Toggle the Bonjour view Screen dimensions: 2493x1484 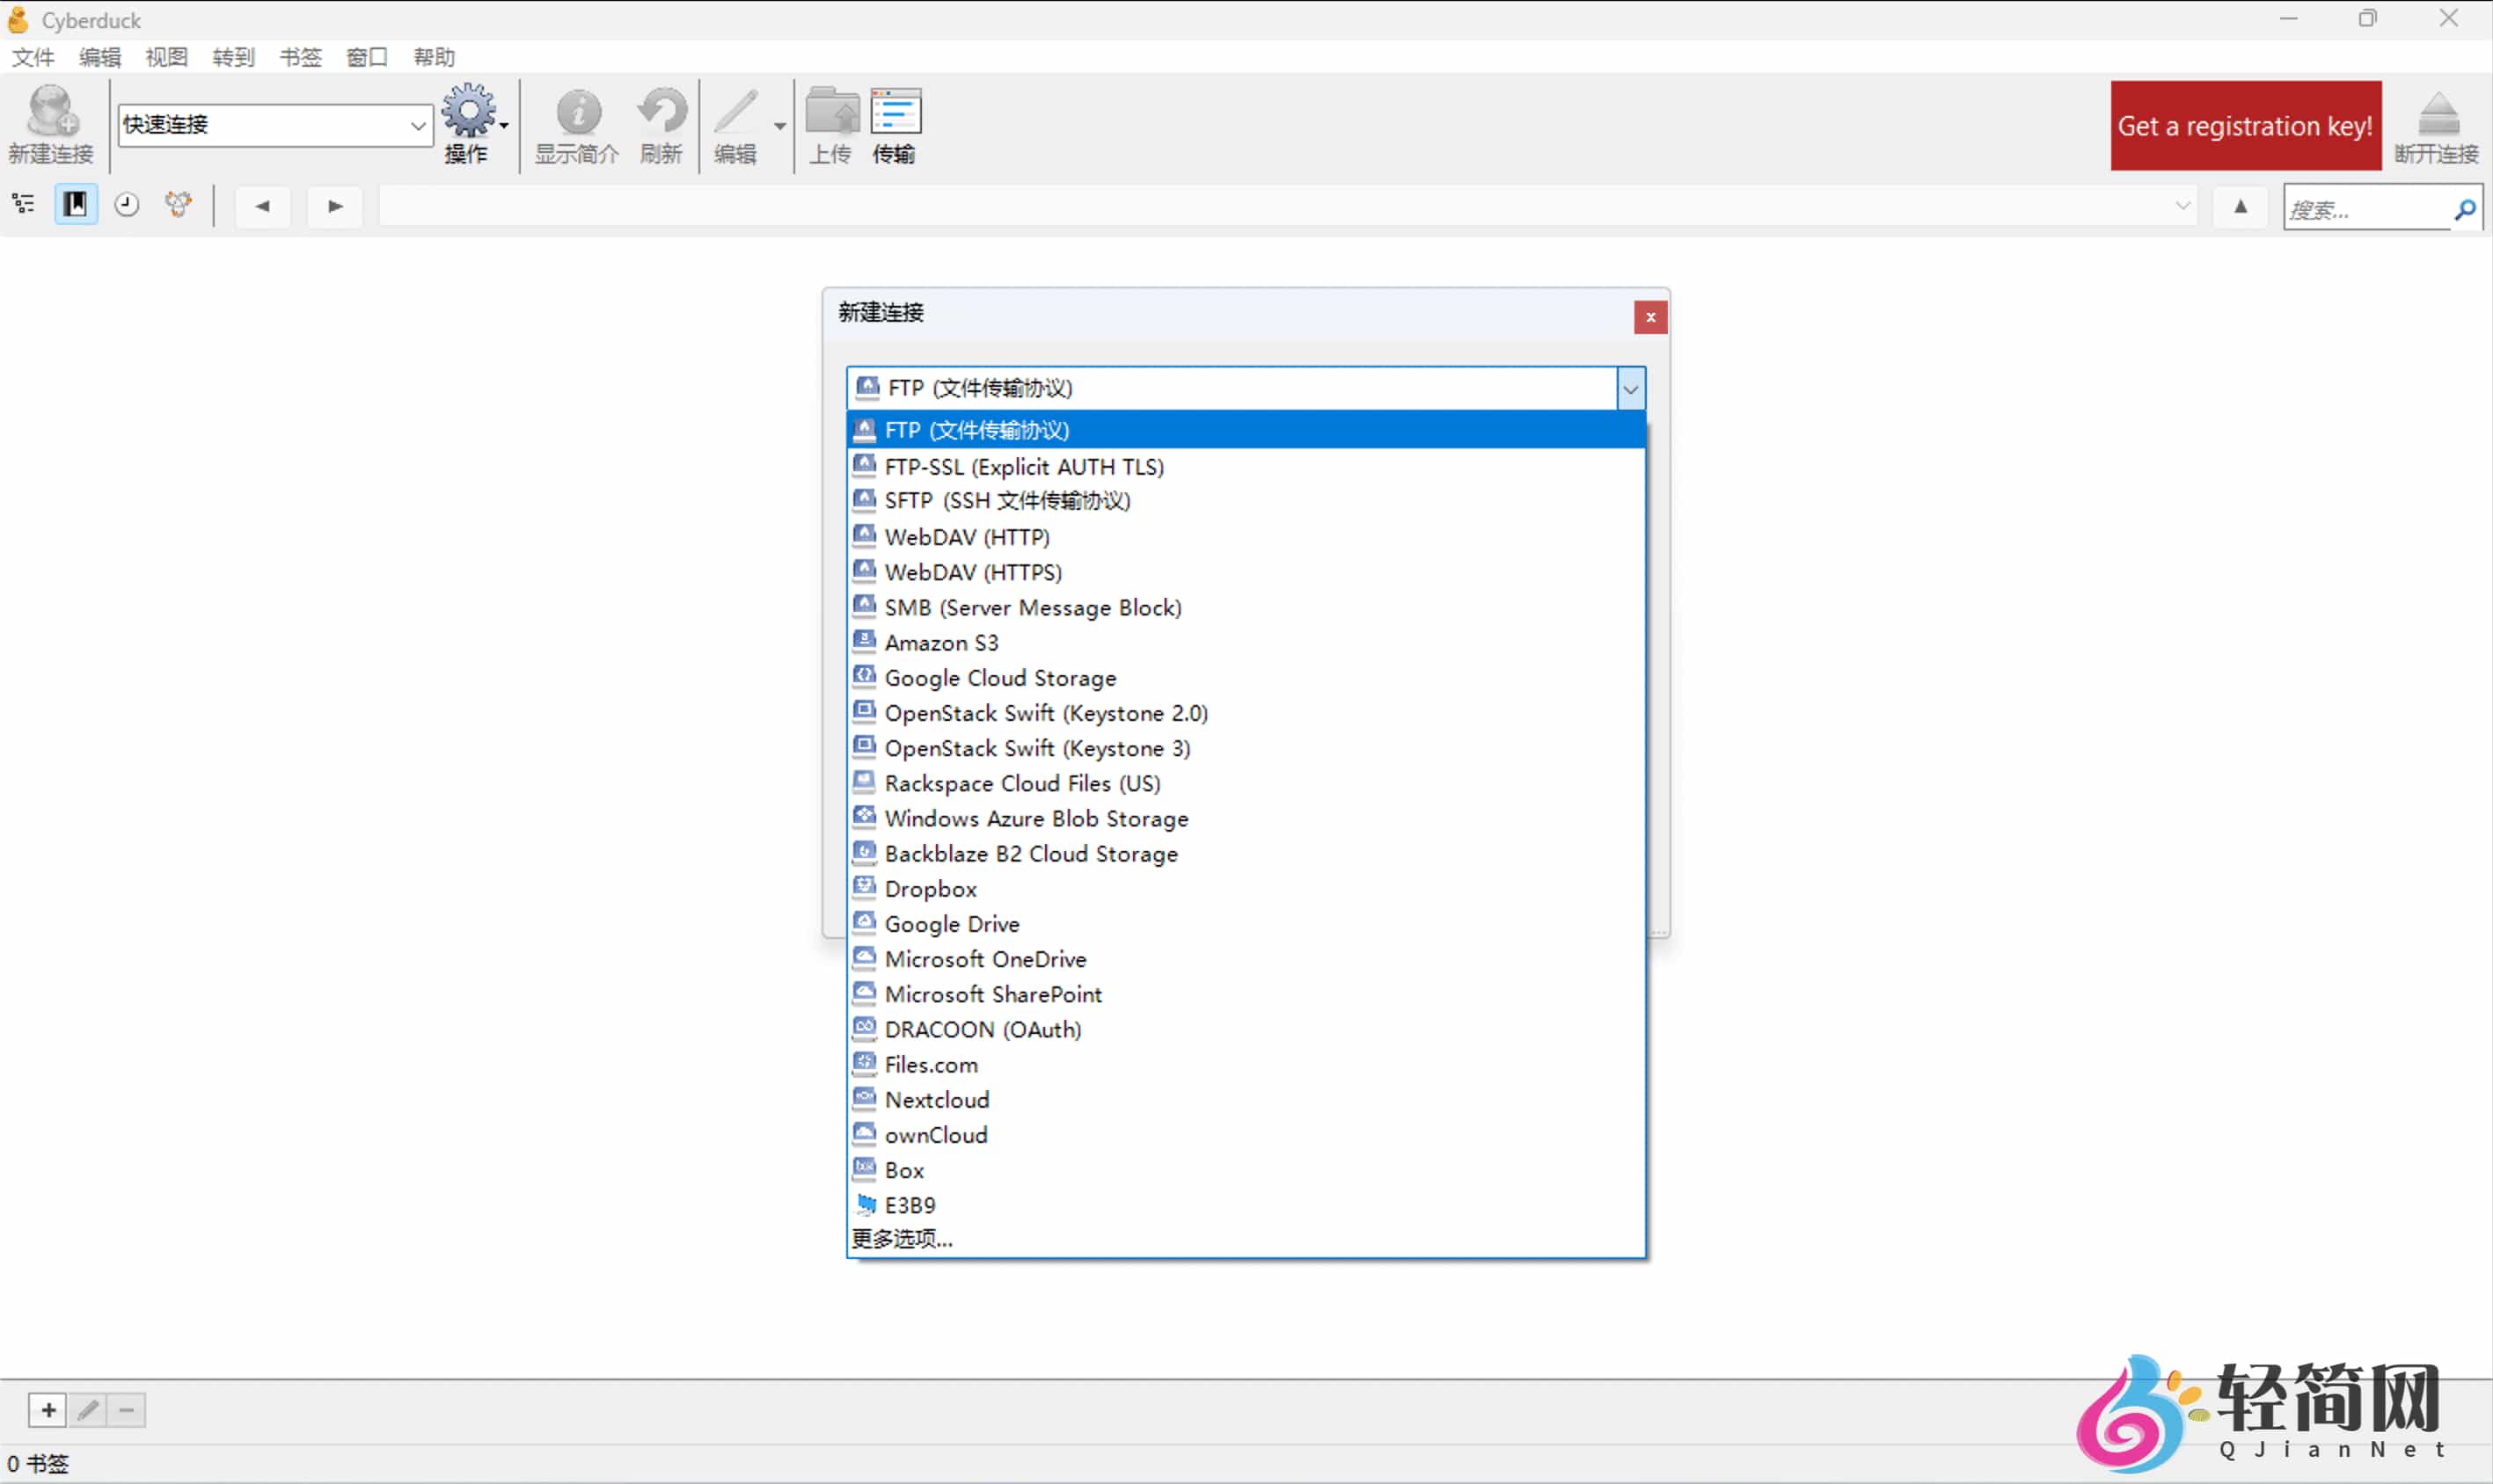click(x=178, y=205)
